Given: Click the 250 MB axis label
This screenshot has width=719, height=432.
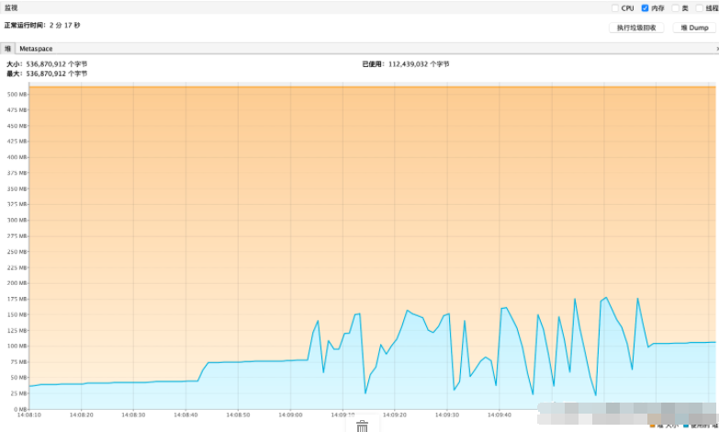Looking at the screenshot, I should click(x=17, y=252).
